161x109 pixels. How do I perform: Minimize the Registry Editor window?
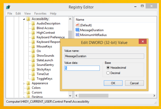coord(136,6)
